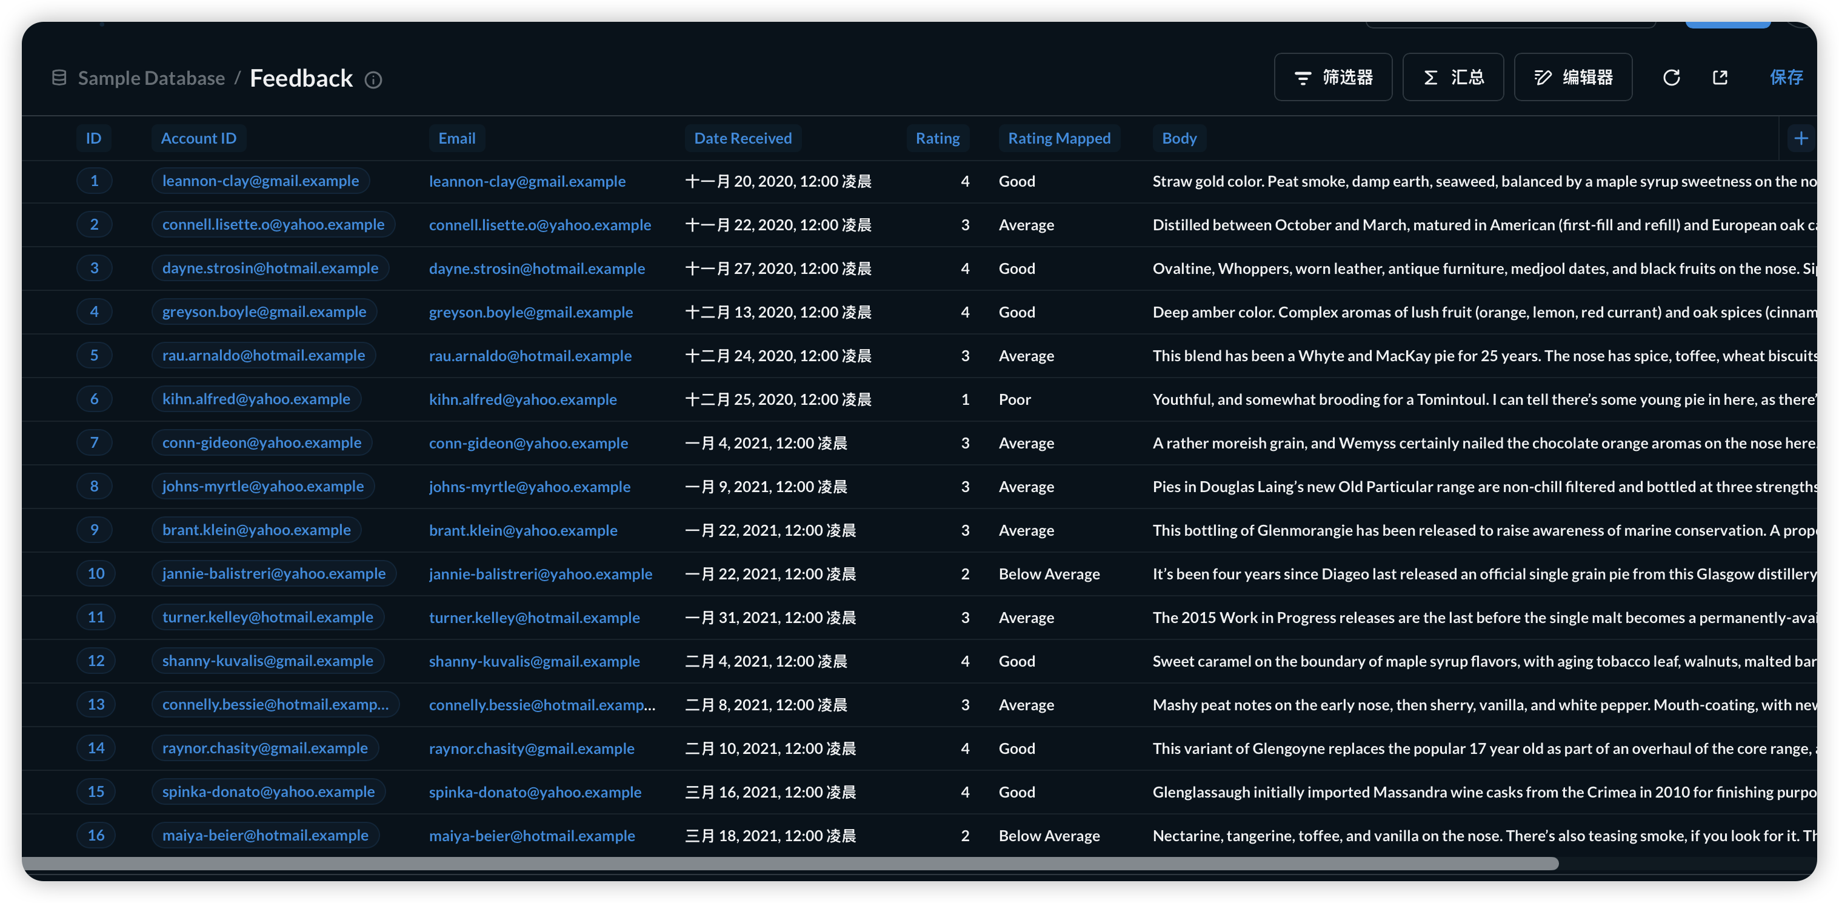Go to Sample Database breadcrumb
The width and height of the screenshot is (1839, 903).
click(x=152, y=78)
